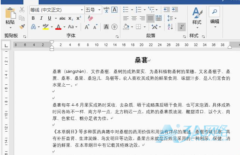Open the 样式 styles gallery
Screen dimensions: 240x155
point(197,17)
